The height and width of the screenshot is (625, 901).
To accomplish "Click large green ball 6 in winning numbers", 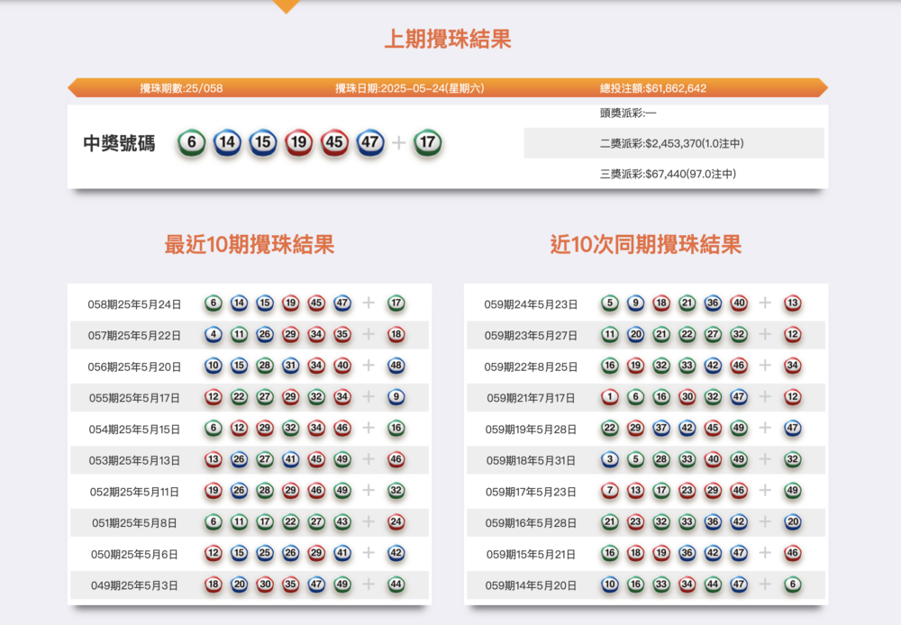I will click(192, 142).
